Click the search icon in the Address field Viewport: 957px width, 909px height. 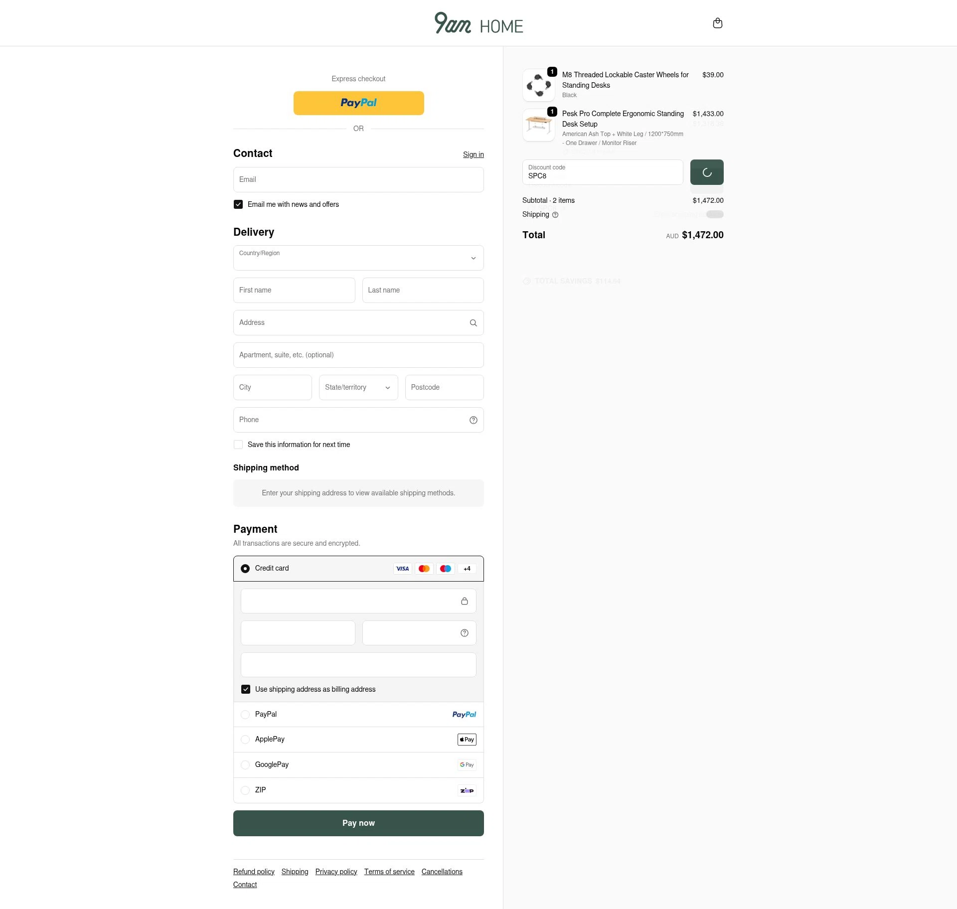pos(473,323)
